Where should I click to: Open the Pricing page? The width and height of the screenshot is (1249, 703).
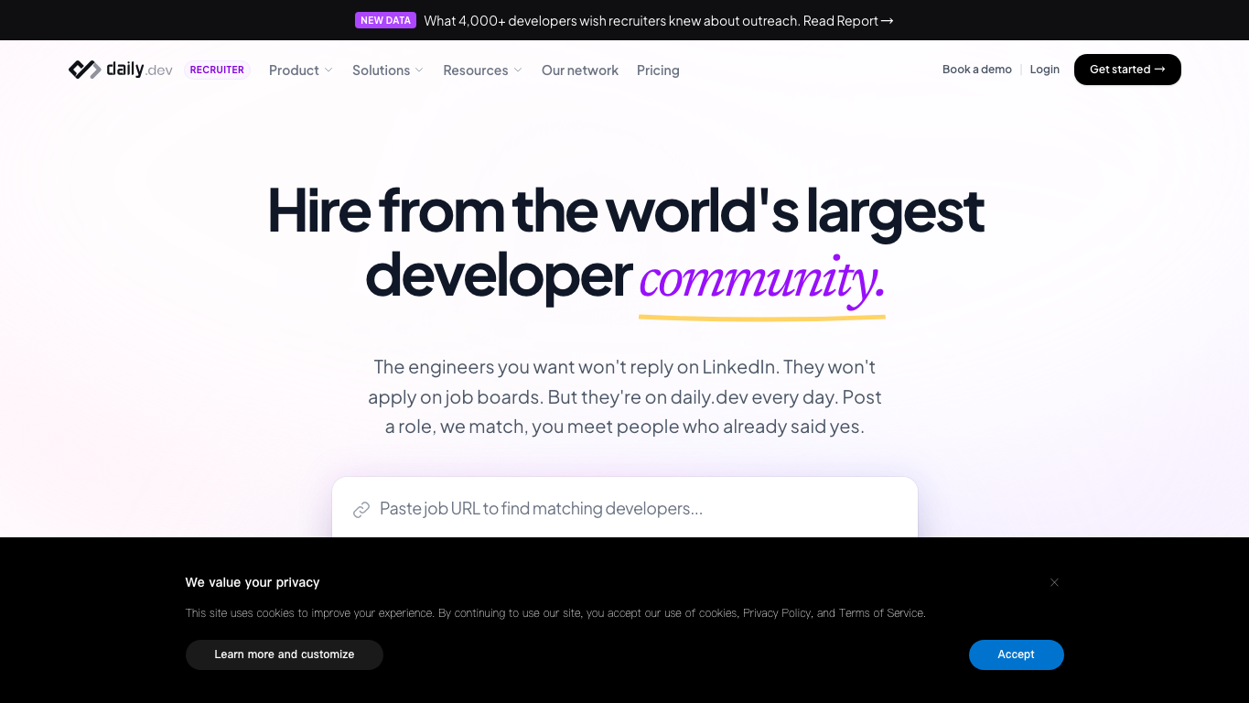tap(658, 70)
